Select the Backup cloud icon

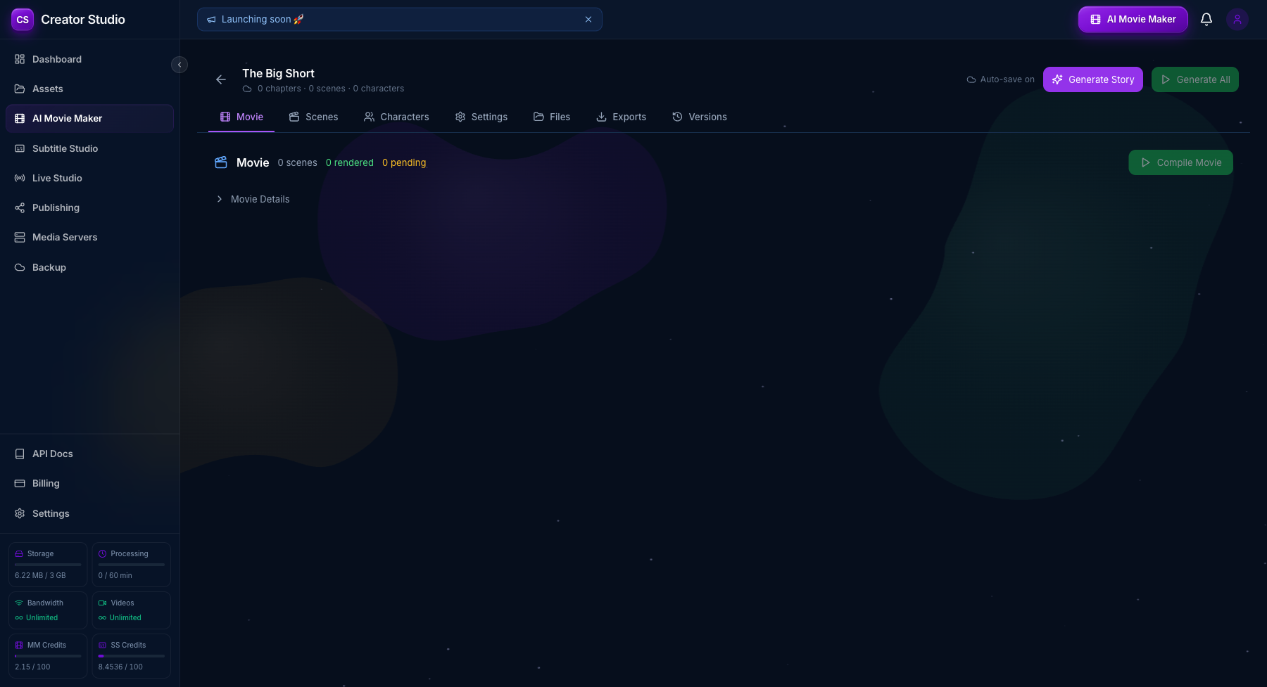19,267
